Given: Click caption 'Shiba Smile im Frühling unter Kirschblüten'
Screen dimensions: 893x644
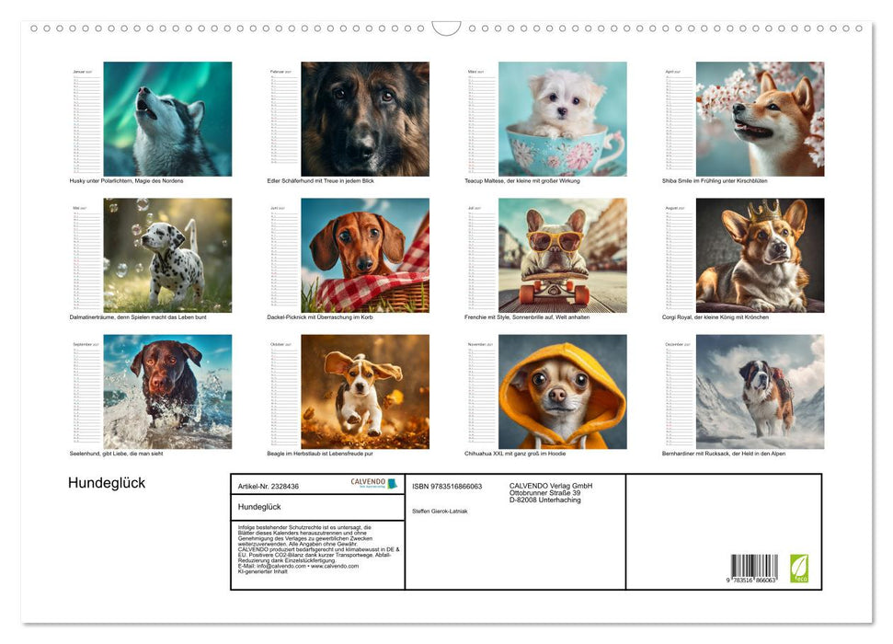Looking at the screenshot, I should (715, 180).
